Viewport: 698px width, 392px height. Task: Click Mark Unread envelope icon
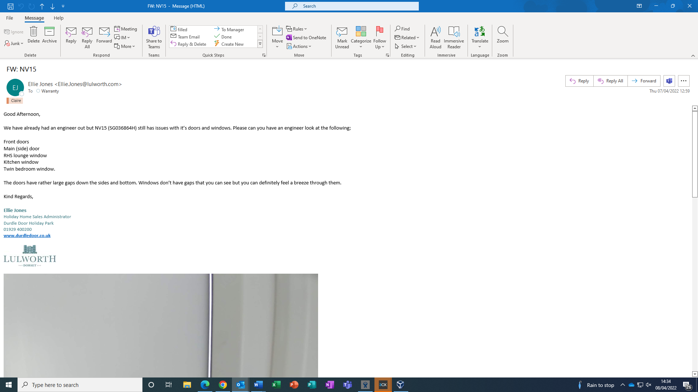(342, 32)
